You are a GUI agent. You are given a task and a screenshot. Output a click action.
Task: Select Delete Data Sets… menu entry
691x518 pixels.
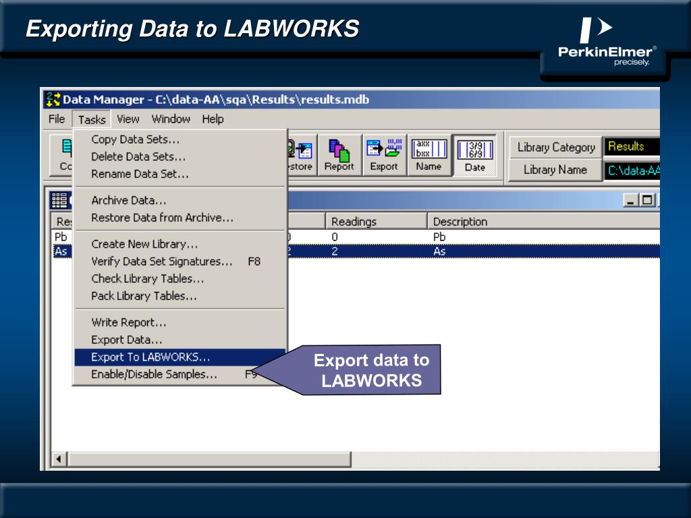coord(179,156)
